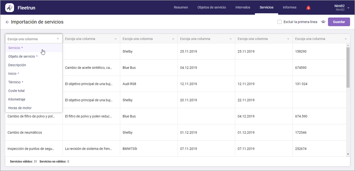Select Kilometraje from the column options
Image resolution: width=355 pixels, height=171 pixels.
17,99
